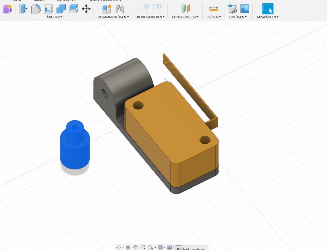Click the upper hole on orange switch
The image size is (327, 250).
138,105
